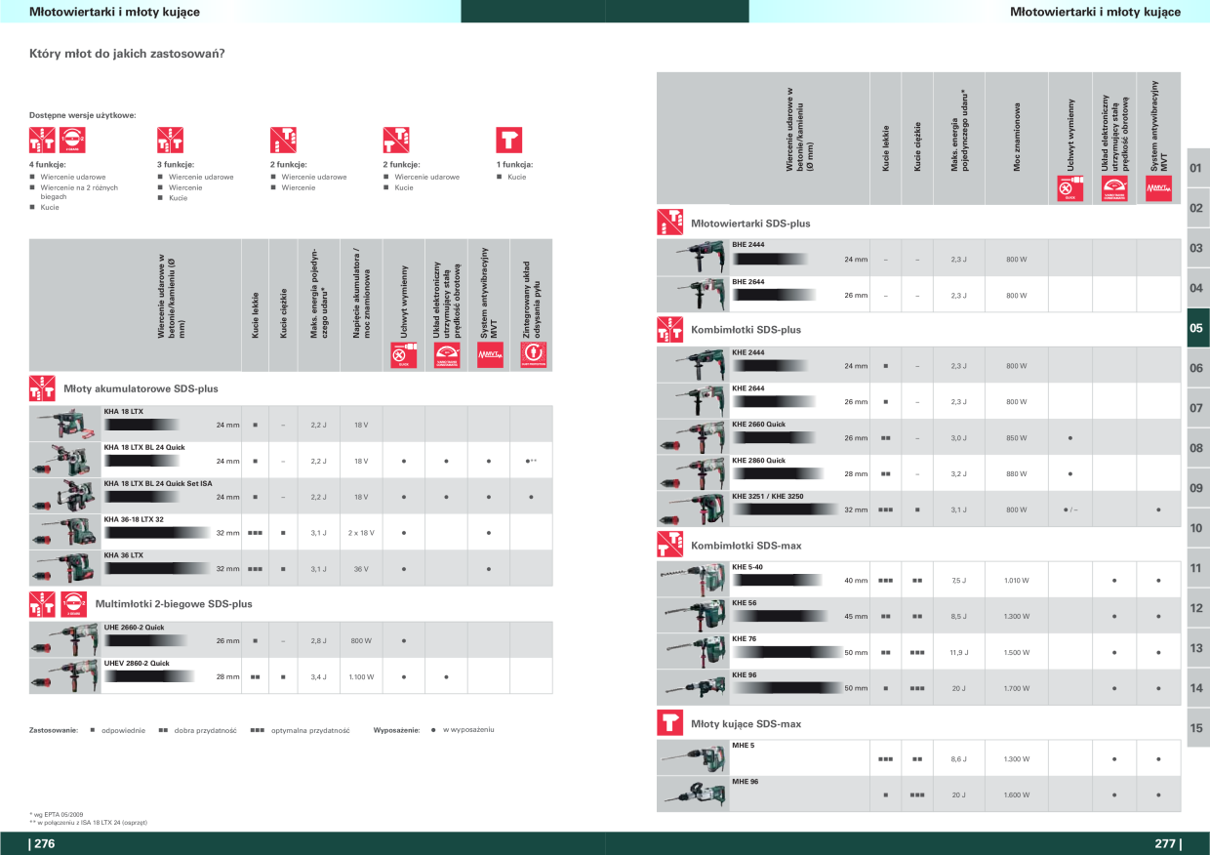Click product name 'KHA 36 LTX'

[123, 554]
